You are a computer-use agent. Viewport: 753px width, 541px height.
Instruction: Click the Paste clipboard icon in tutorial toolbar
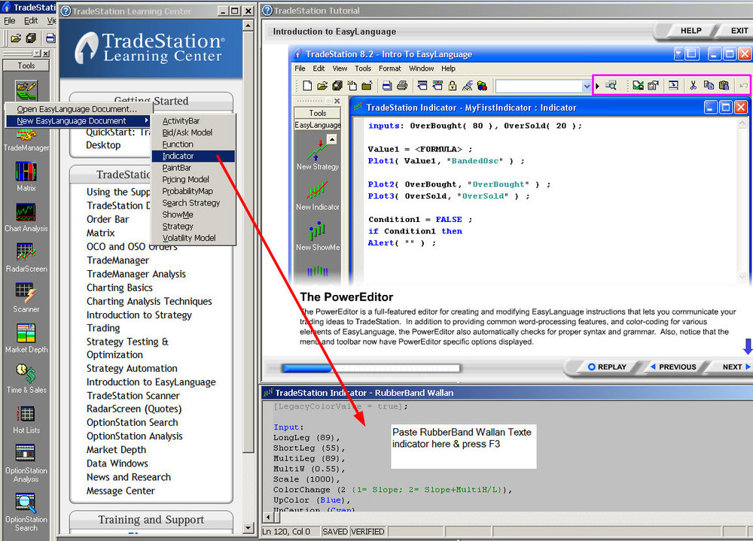724,86
